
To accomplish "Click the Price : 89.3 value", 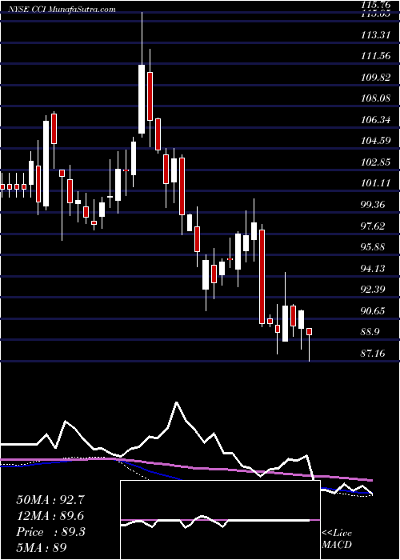I will pos(50,532).
